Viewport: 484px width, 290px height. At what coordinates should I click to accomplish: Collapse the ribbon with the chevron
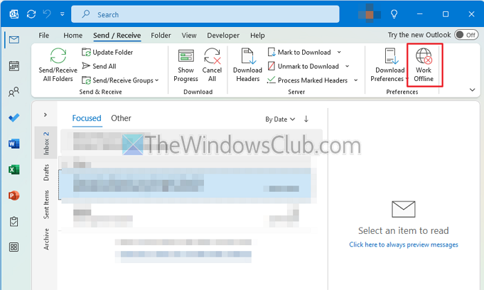[x=472, y=90]
